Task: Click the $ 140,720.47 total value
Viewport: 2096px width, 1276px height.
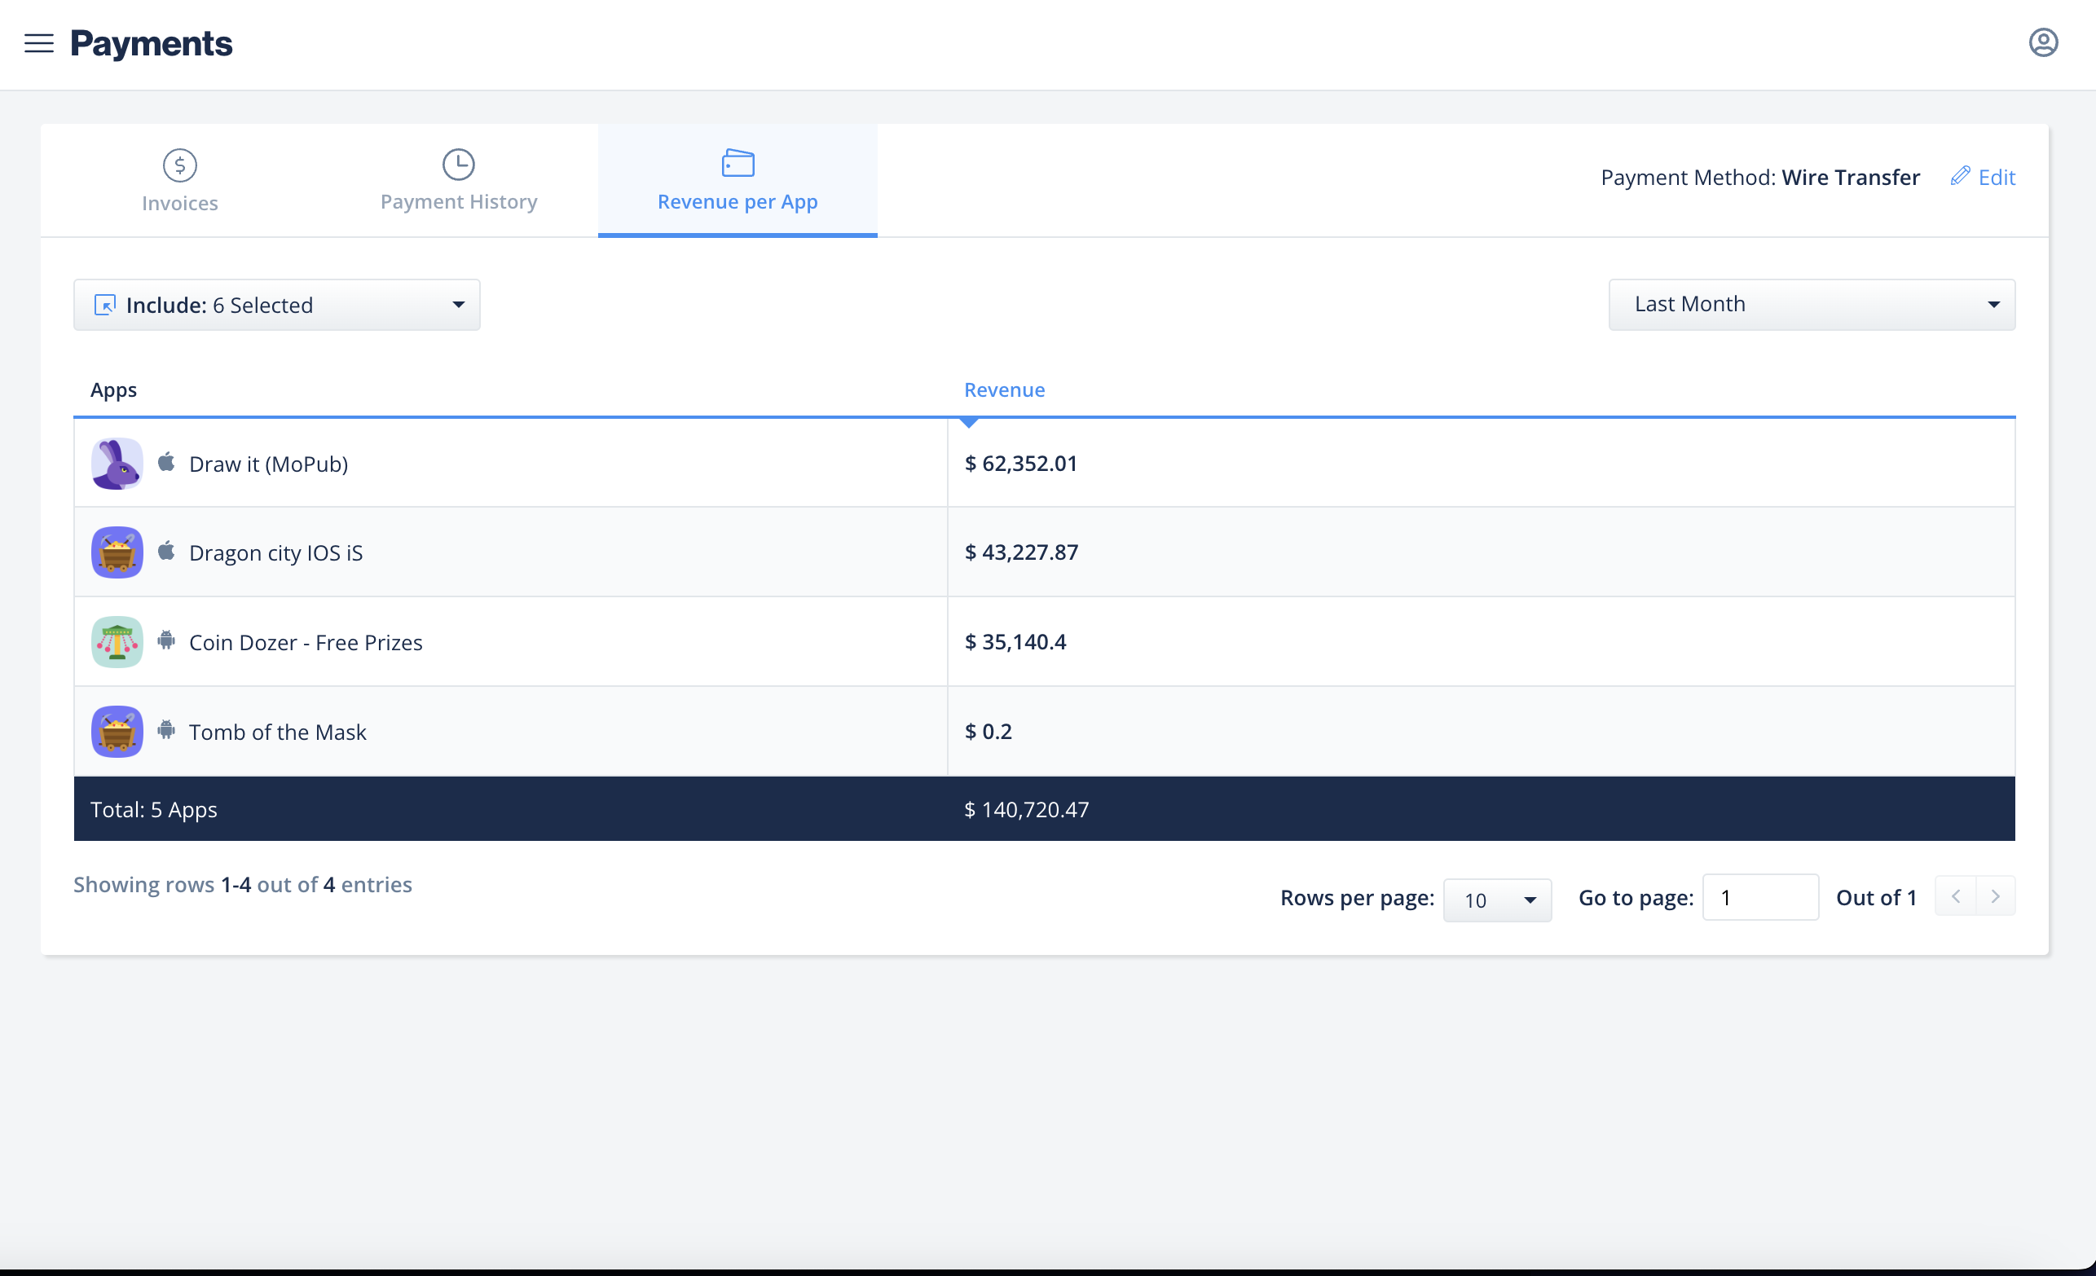Action: click(x=1026, y=809)
